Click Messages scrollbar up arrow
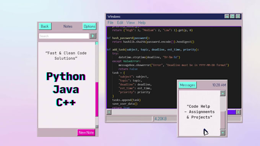 click(223, 93)
